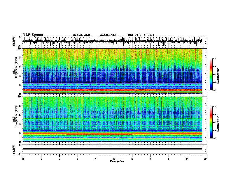Click the "3" minute time tick label
231x178 pixels.
pos(78,159)
